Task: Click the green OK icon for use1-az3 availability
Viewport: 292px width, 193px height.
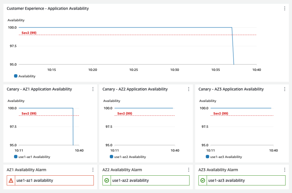Action: click(202, 180)
